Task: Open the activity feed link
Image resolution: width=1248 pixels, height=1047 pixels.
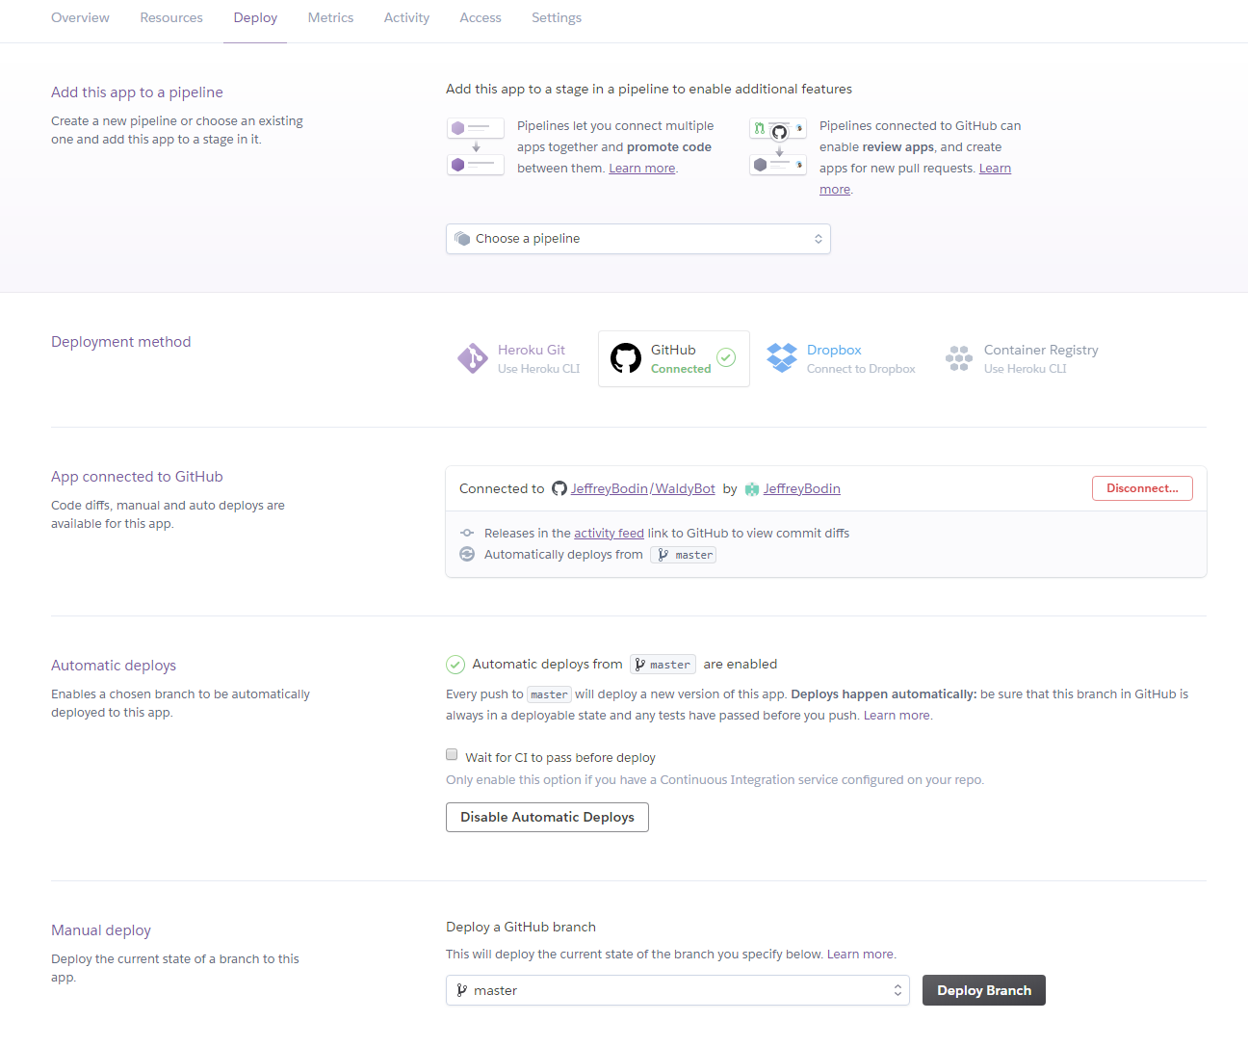Action: (x=609, y=534)
